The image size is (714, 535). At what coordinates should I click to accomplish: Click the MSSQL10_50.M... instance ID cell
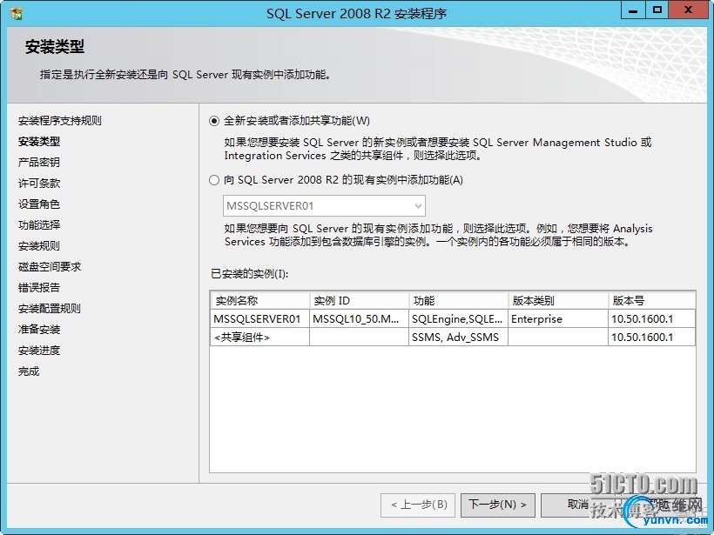click(x=359, y=319)
